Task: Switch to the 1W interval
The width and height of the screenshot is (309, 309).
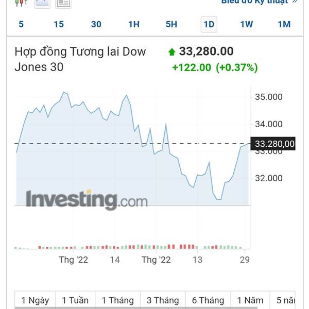Action: click(x=246, y=24)
